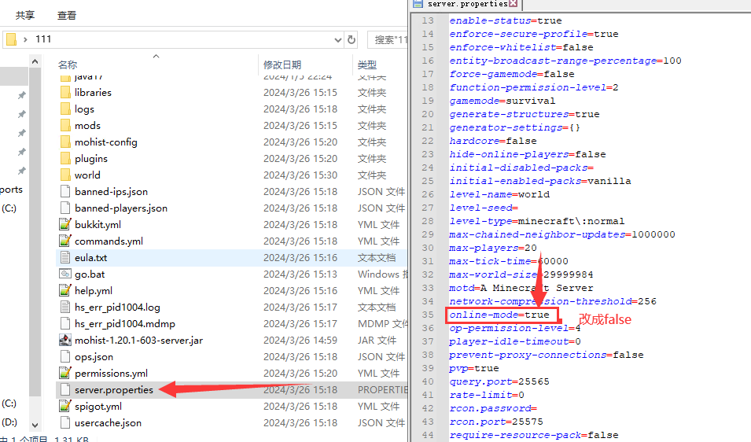Select the plugins folder icon

coord(65,159)
